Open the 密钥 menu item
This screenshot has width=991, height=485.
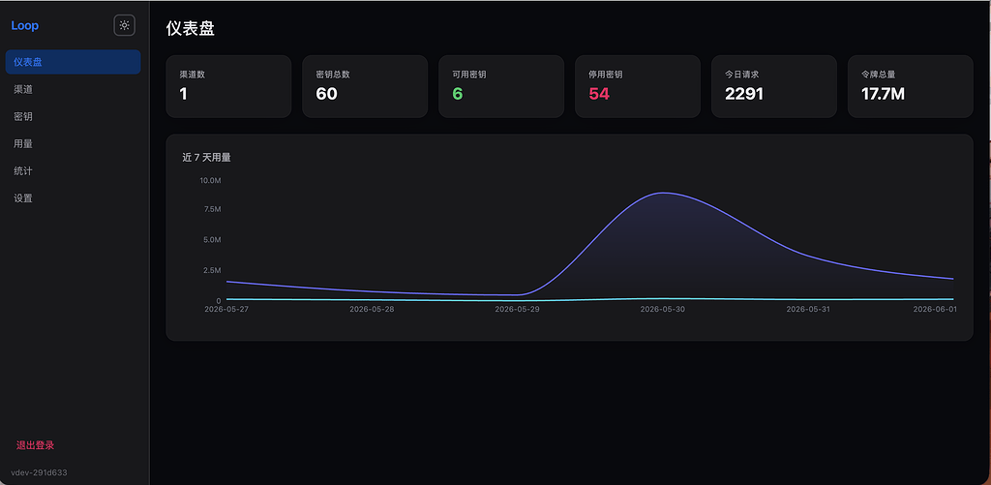73,116
